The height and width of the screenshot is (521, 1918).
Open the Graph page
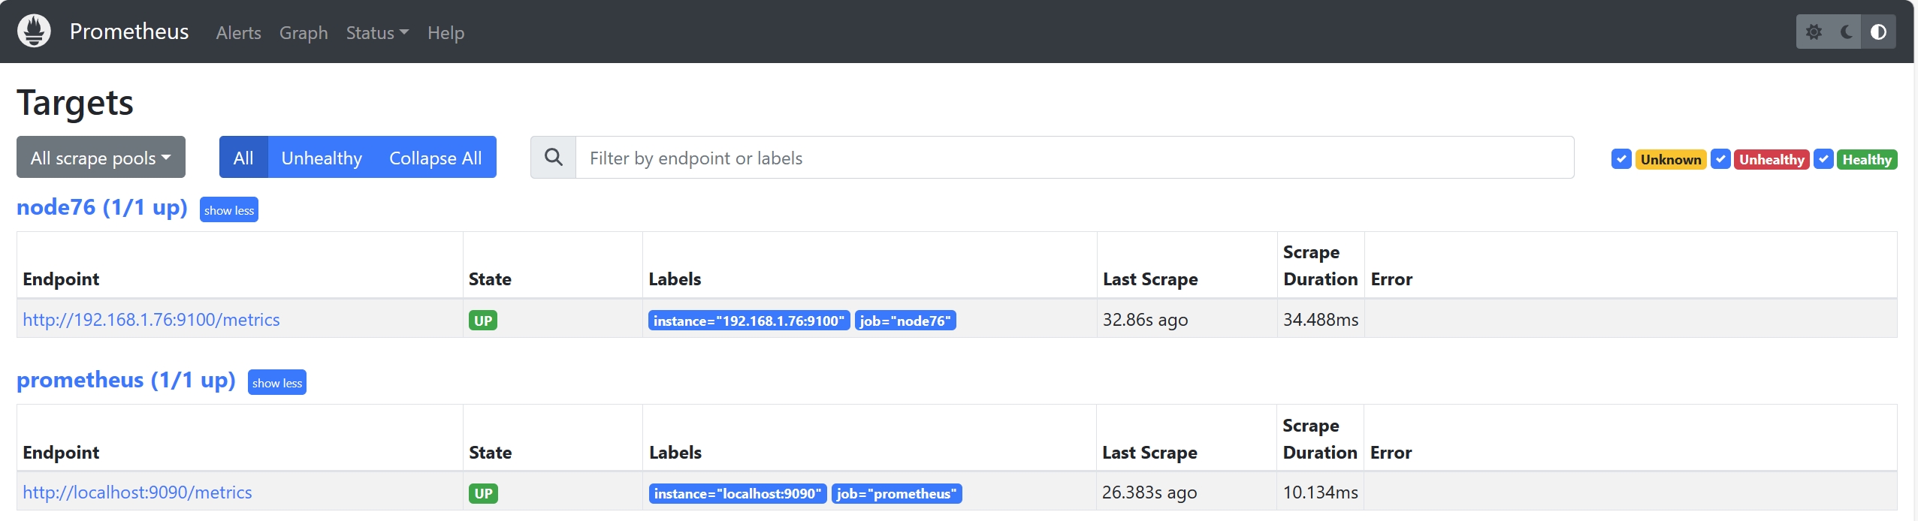tap(304, 33)
